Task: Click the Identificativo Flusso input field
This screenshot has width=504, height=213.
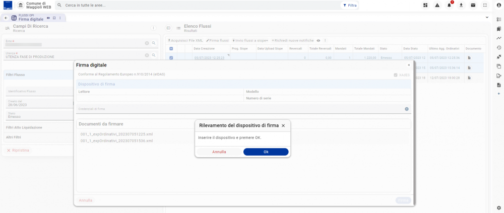Action: coord(40,91)
